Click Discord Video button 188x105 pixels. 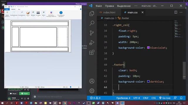tap(13, 94)
